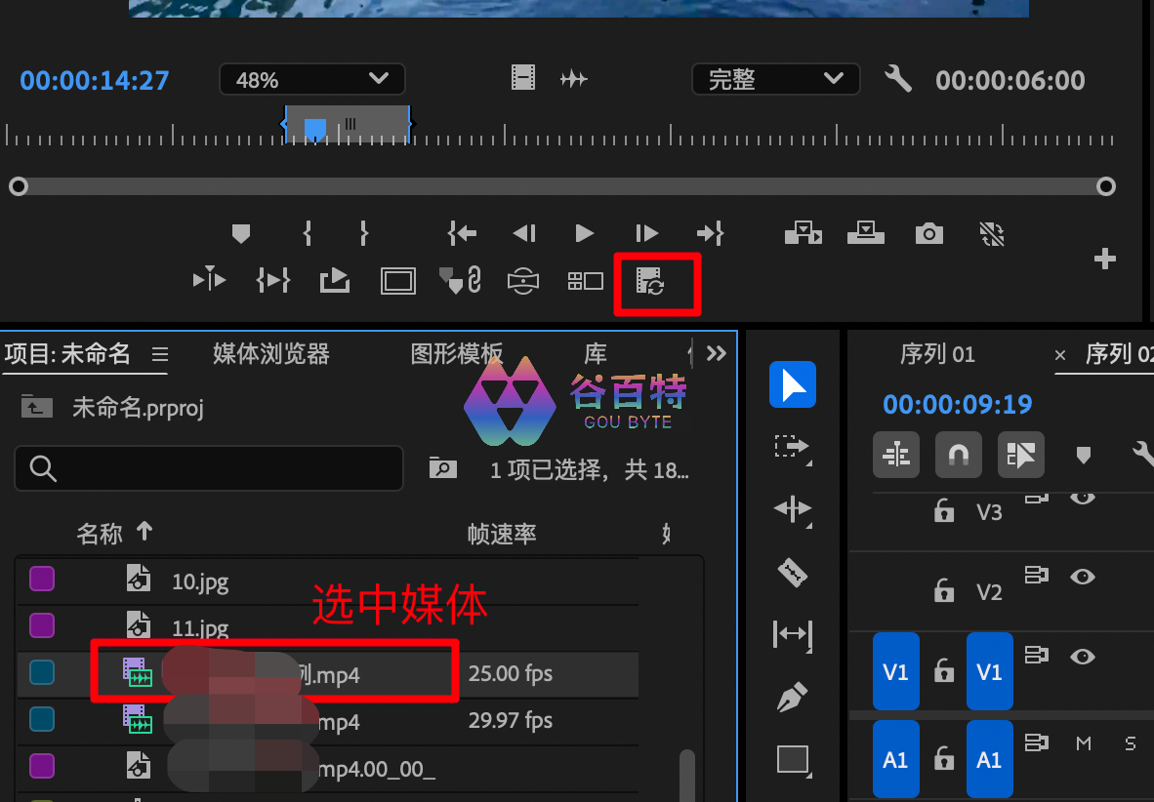Select the Pen tool
Screen dimensions: 1154x802
point(792,698)
